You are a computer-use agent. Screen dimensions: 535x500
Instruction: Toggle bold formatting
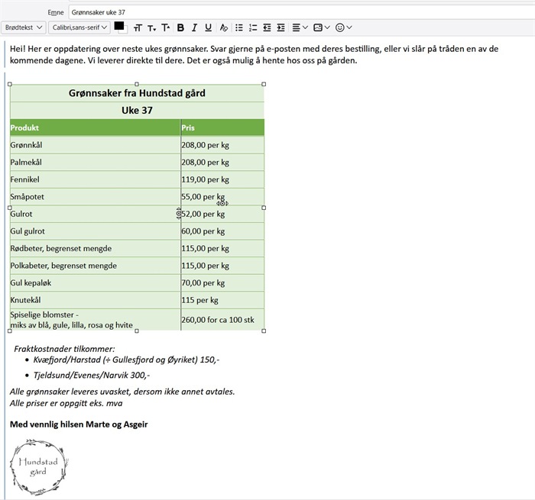180,27
